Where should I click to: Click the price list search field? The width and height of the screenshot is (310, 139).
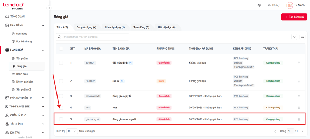92,37
